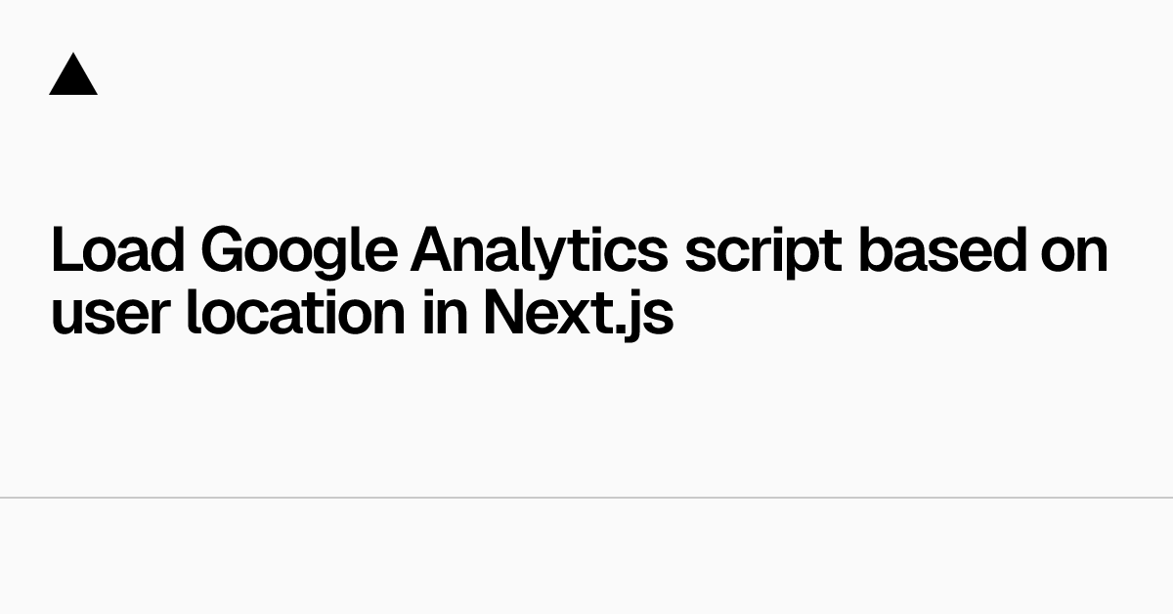Click the capital "G" in Google
1173x614 pixels.
224,251
